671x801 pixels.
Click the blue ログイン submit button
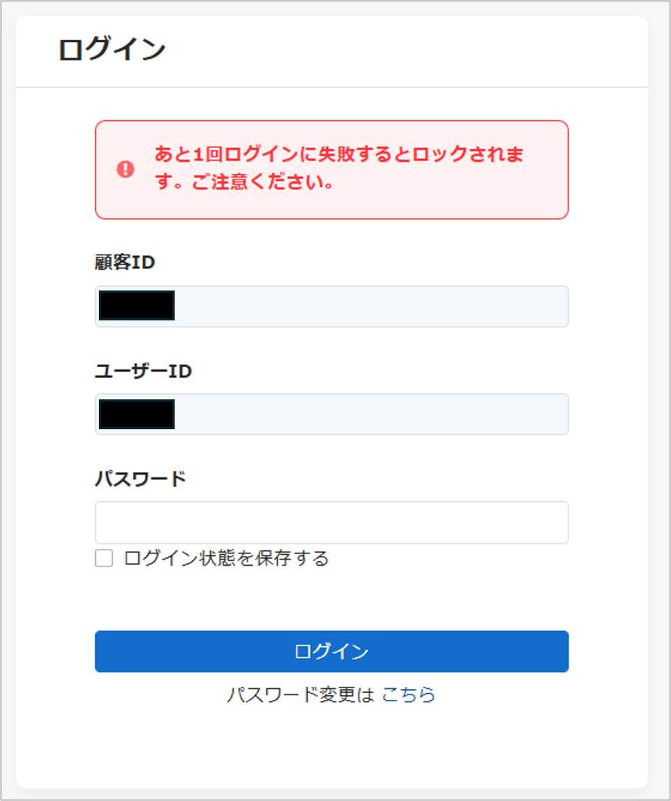click(332, 652)
